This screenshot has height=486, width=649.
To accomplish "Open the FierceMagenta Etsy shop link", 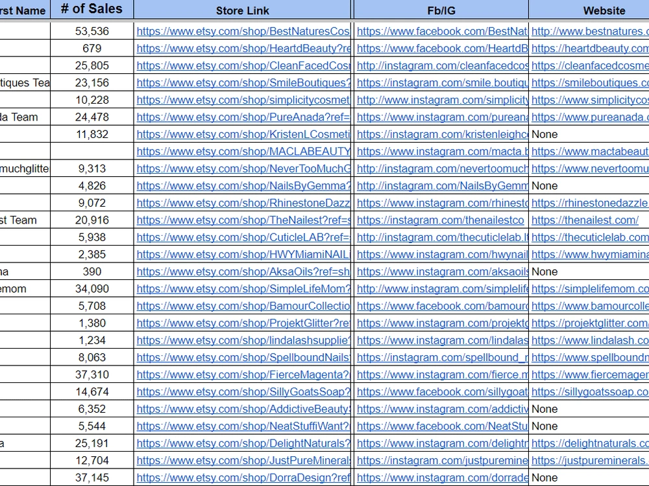I will [x=243, y=375].
